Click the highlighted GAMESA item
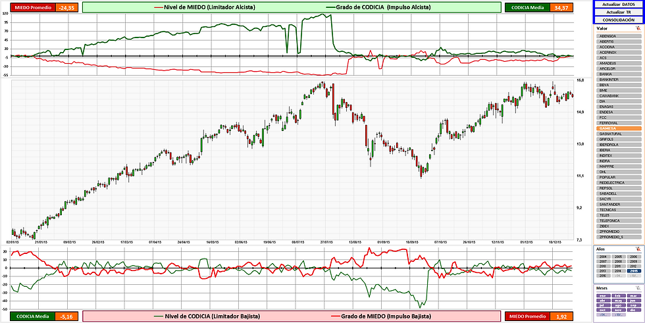Image resolution: width=645 pixels, height=323 pixels. click(619, 128)
